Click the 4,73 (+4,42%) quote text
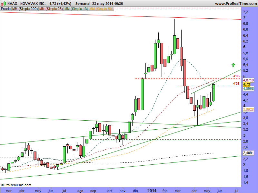Viewport: 258px width, 193px height. [60, 4]
